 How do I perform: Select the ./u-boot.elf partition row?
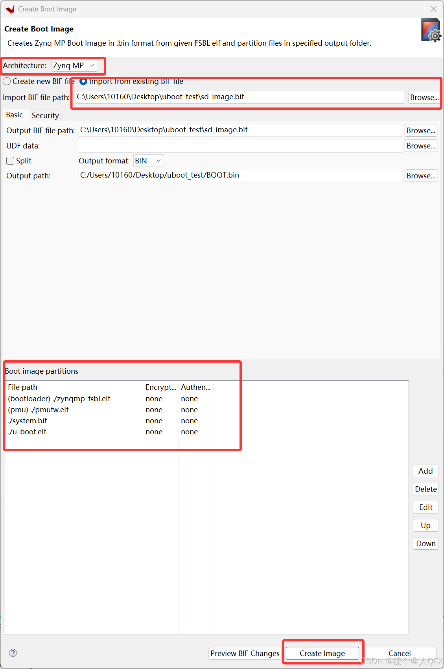207,432
